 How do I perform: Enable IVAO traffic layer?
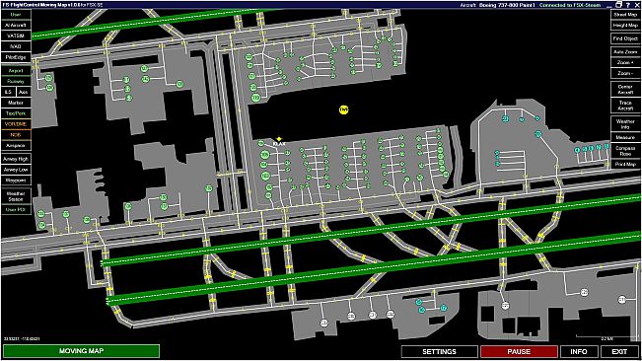point(16,46)
